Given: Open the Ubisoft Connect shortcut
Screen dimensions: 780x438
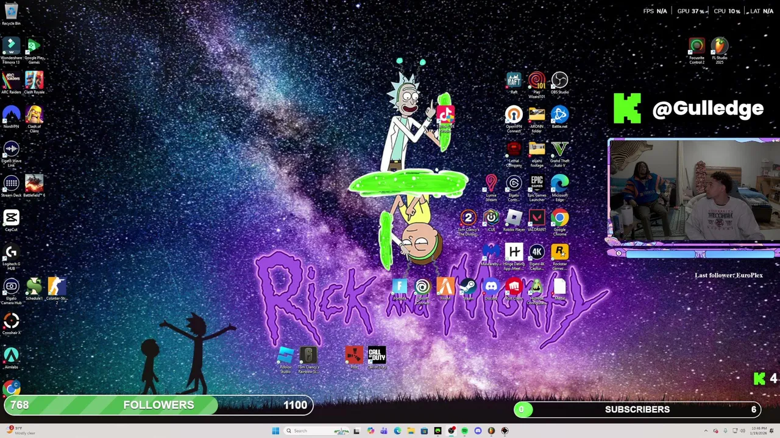Looking at the screenshot, I should coord(422,291).
